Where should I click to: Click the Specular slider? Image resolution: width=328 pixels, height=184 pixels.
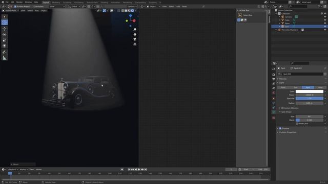point(310,99)
